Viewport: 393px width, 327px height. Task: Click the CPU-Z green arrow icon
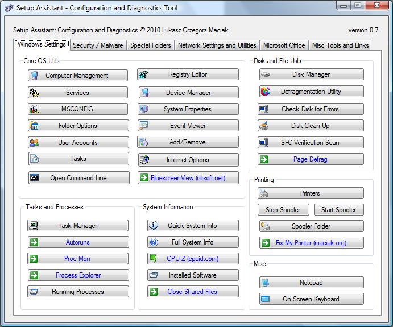(154, 259)
